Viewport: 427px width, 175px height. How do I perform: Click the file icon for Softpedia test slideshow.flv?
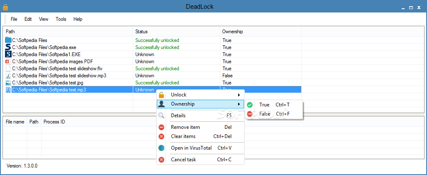click(x=8, y=69)
